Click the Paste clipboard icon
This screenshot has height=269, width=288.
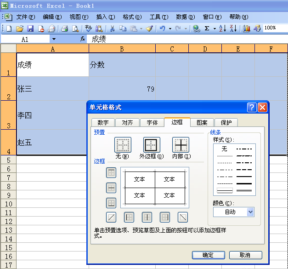[134, 29]
